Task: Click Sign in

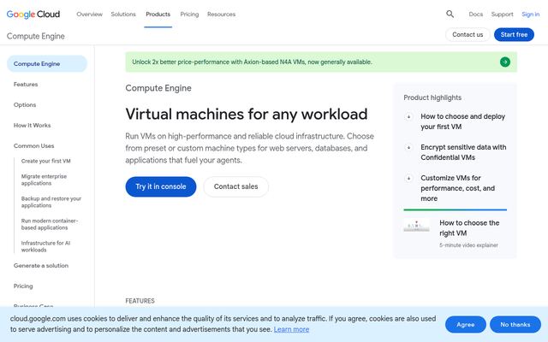Action: click(x=531, y=15)
